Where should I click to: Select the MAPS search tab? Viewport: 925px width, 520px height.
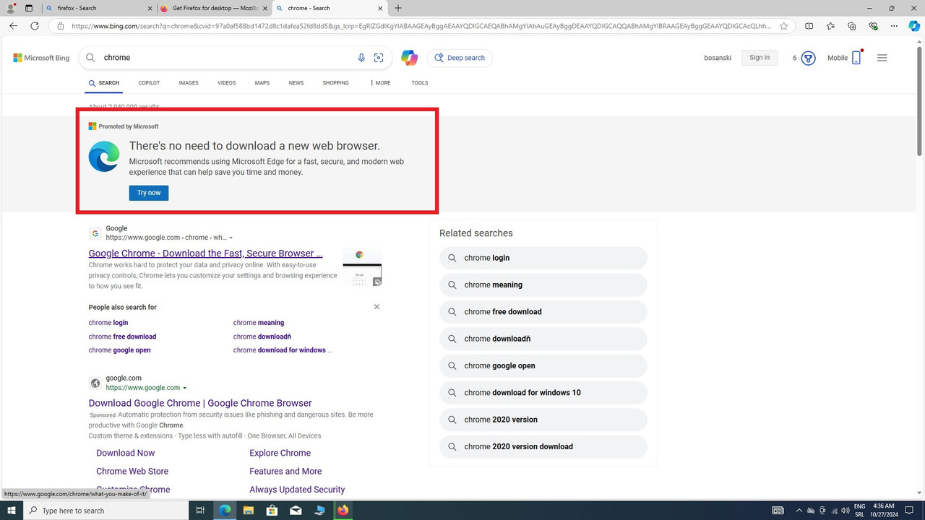[262, 83]
